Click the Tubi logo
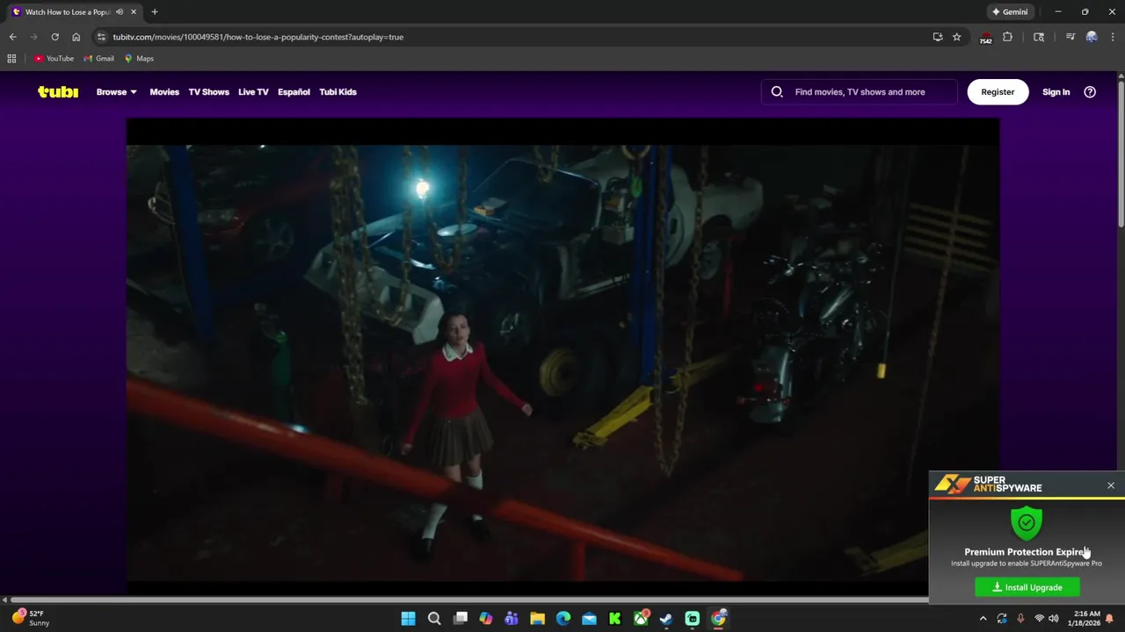 point(58,91)
